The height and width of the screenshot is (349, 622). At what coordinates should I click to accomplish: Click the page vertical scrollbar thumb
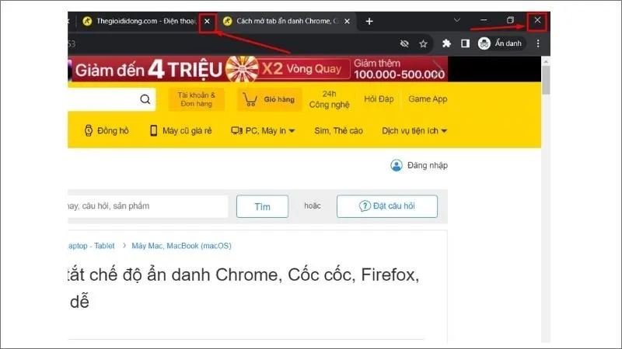point(546,80)
